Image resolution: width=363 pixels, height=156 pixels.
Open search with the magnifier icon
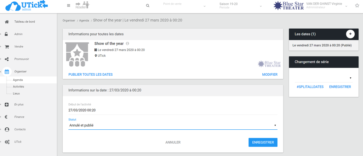(x=148, y=6)
